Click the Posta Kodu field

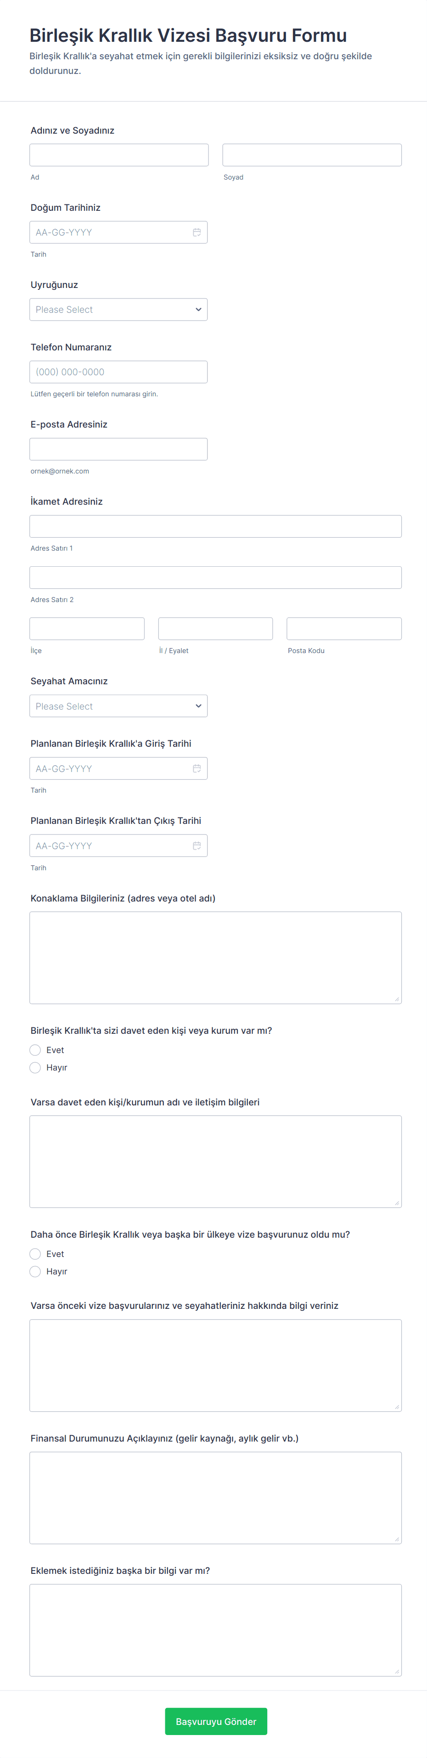[x=344, y=629]
